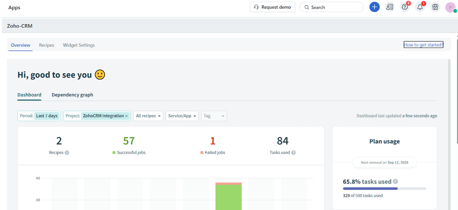Viewport: 458px width, 210px height.
Task: Click the headset icon in Request demo
Action: [x=256, y=7]
